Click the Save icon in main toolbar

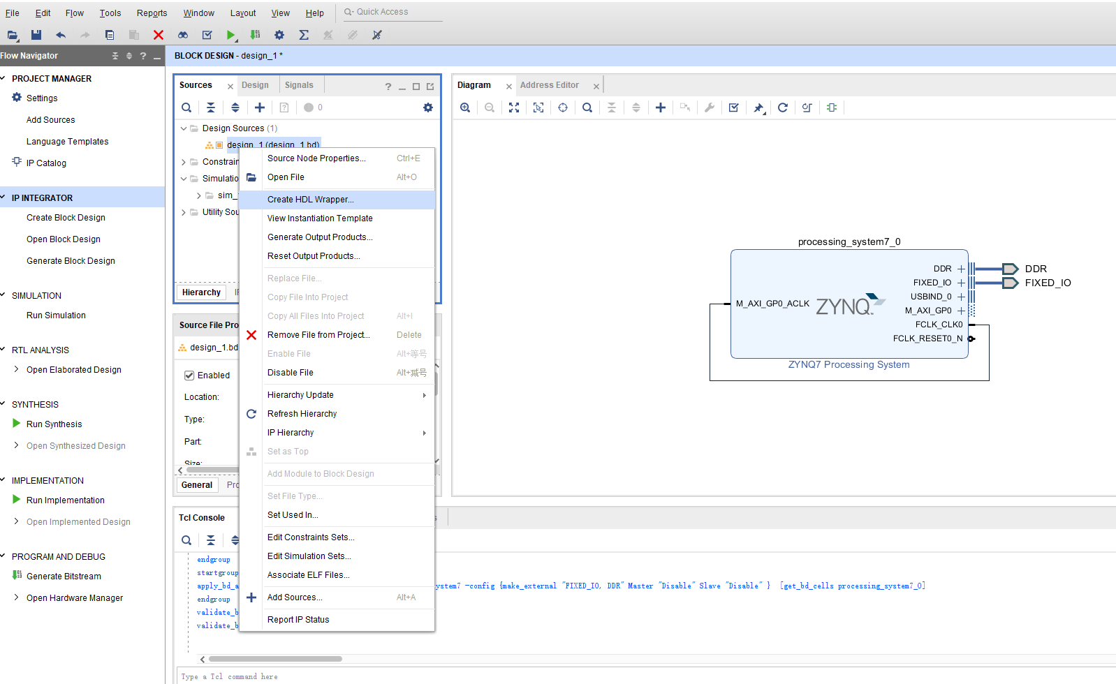[36, 35]
